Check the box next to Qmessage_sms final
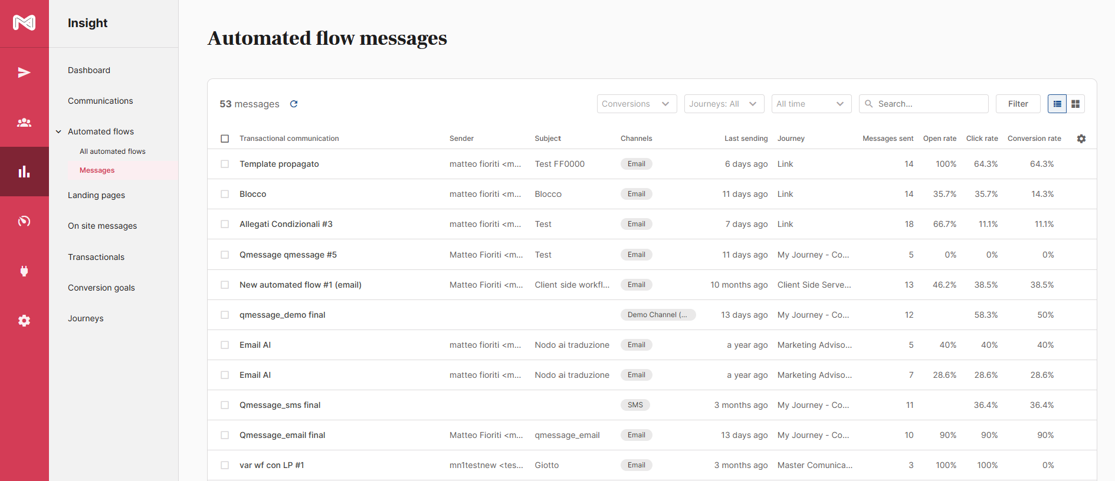Viewport: 1115px width, 481px height. point(225,405)
